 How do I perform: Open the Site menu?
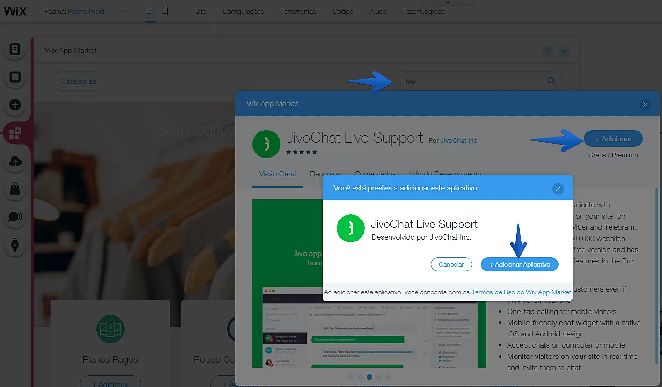[x=200, y=11]
